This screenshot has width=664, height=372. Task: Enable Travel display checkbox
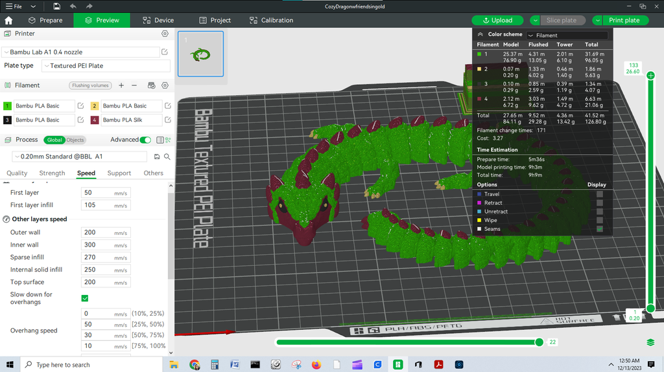[600, 194]
